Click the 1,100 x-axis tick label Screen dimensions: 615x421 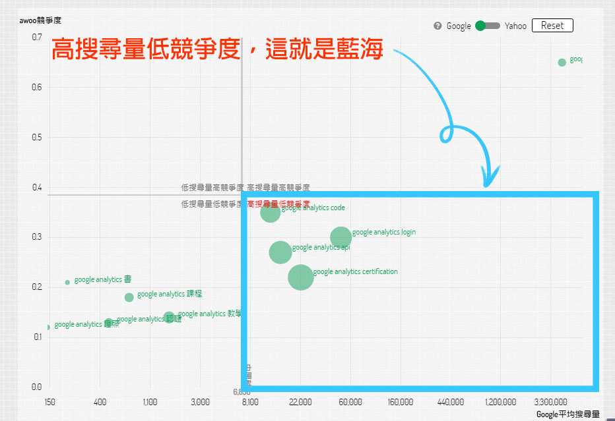(x=150, y=402)
